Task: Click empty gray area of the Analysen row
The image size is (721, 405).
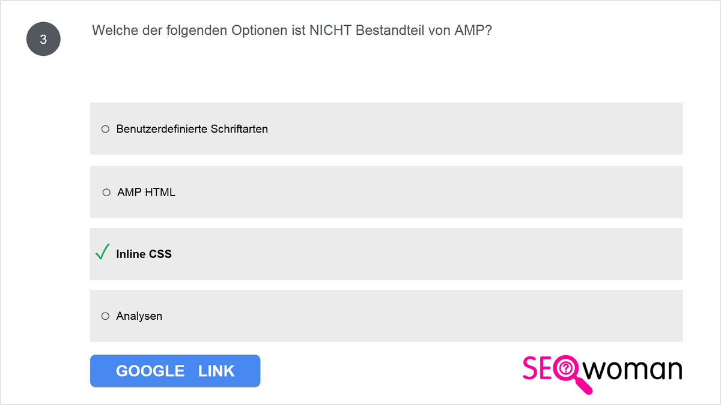Action: [421, 316]
